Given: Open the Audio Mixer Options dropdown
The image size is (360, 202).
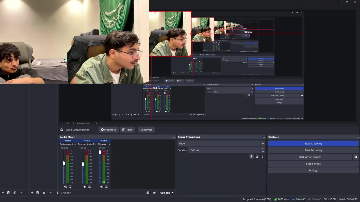Looking at the screenshot, I should pos(167,193).
